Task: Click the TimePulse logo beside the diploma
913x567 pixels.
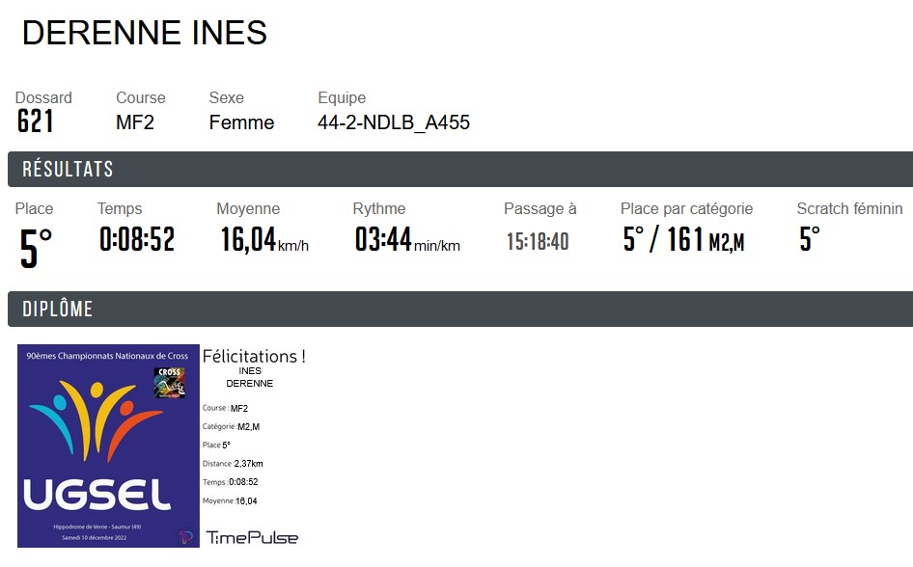Action: click(252, 538)
